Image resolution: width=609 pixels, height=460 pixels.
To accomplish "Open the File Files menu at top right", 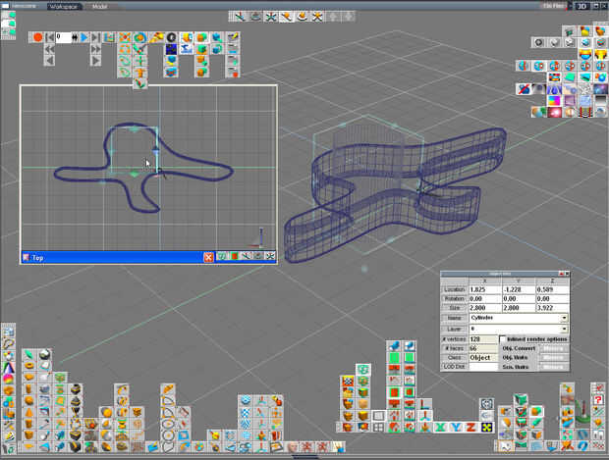I will [553, 6].
